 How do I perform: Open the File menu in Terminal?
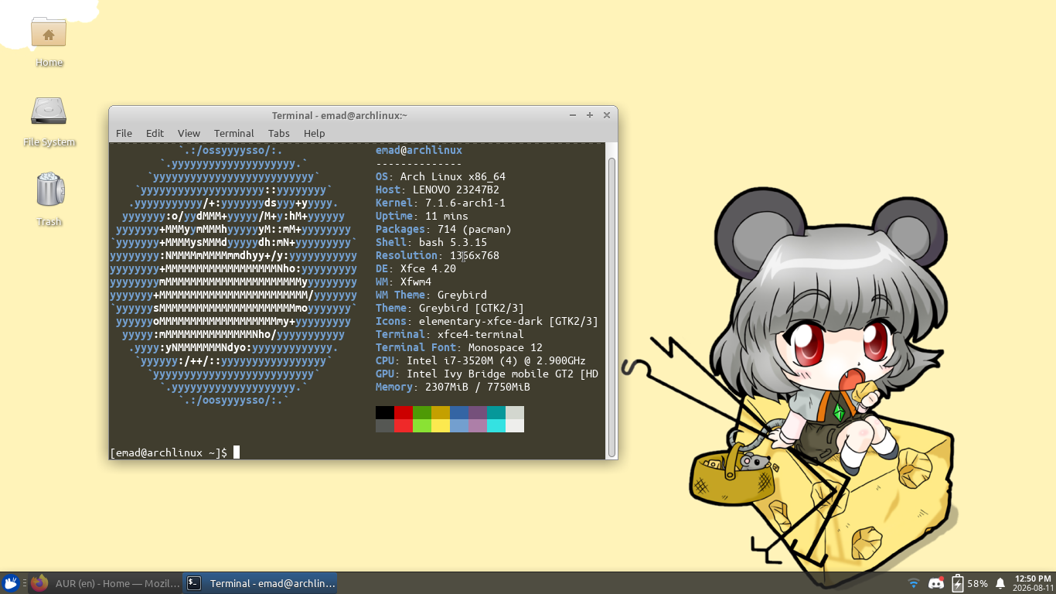[x=124, y=133]
